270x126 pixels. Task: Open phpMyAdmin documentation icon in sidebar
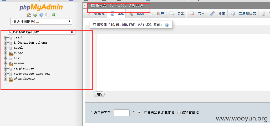[x=41, y=15]
